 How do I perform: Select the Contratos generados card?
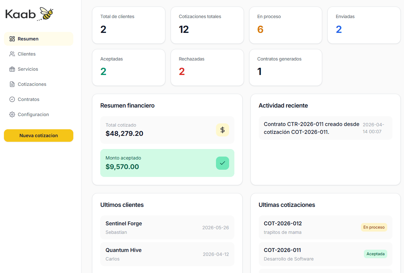(286, 67)
